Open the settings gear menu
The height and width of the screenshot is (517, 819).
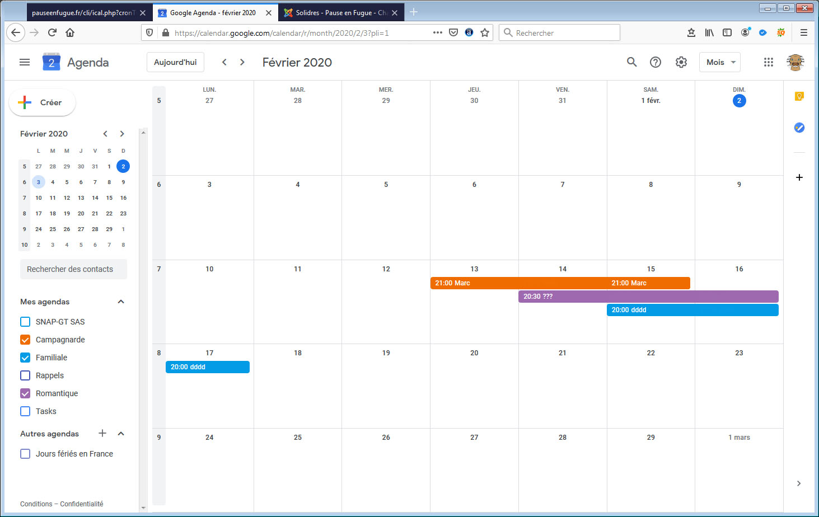point(681,62)
